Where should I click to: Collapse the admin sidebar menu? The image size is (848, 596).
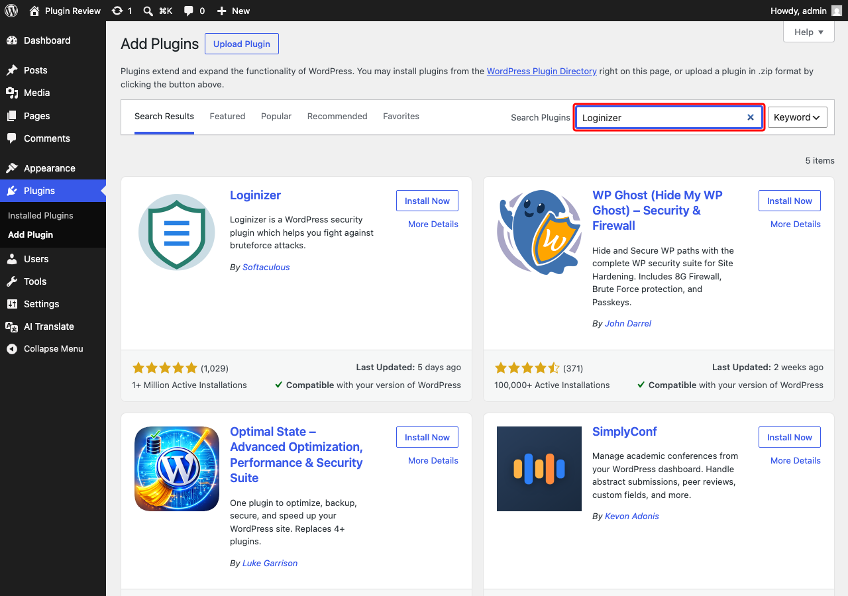[53, 349]
